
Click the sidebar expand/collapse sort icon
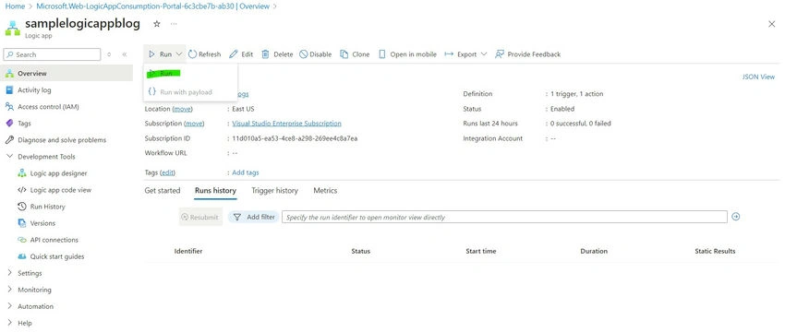[109, 54]
